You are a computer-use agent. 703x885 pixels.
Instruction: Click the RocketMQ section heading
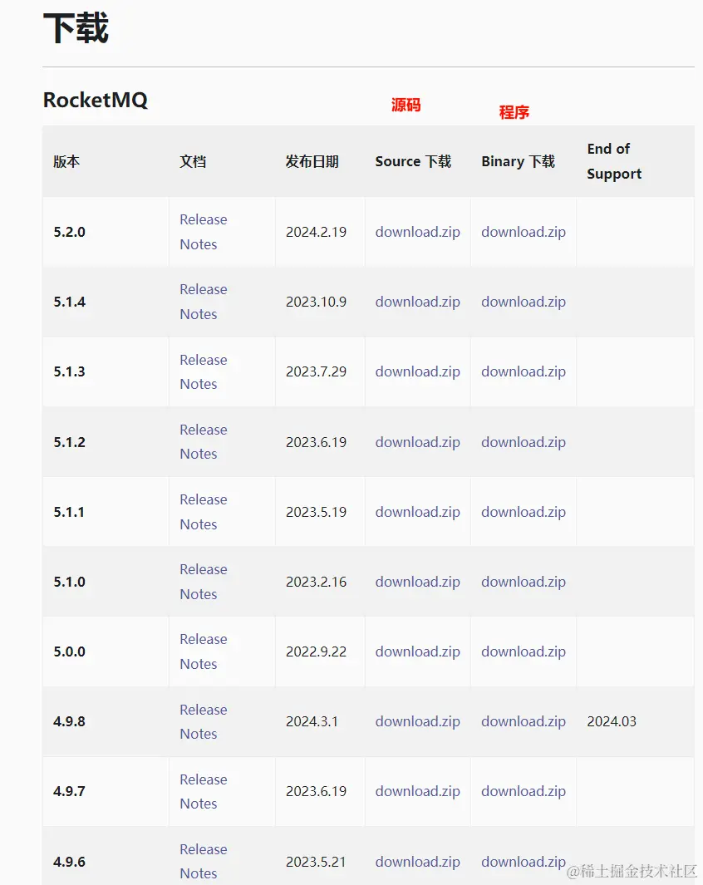click(96, 101)
